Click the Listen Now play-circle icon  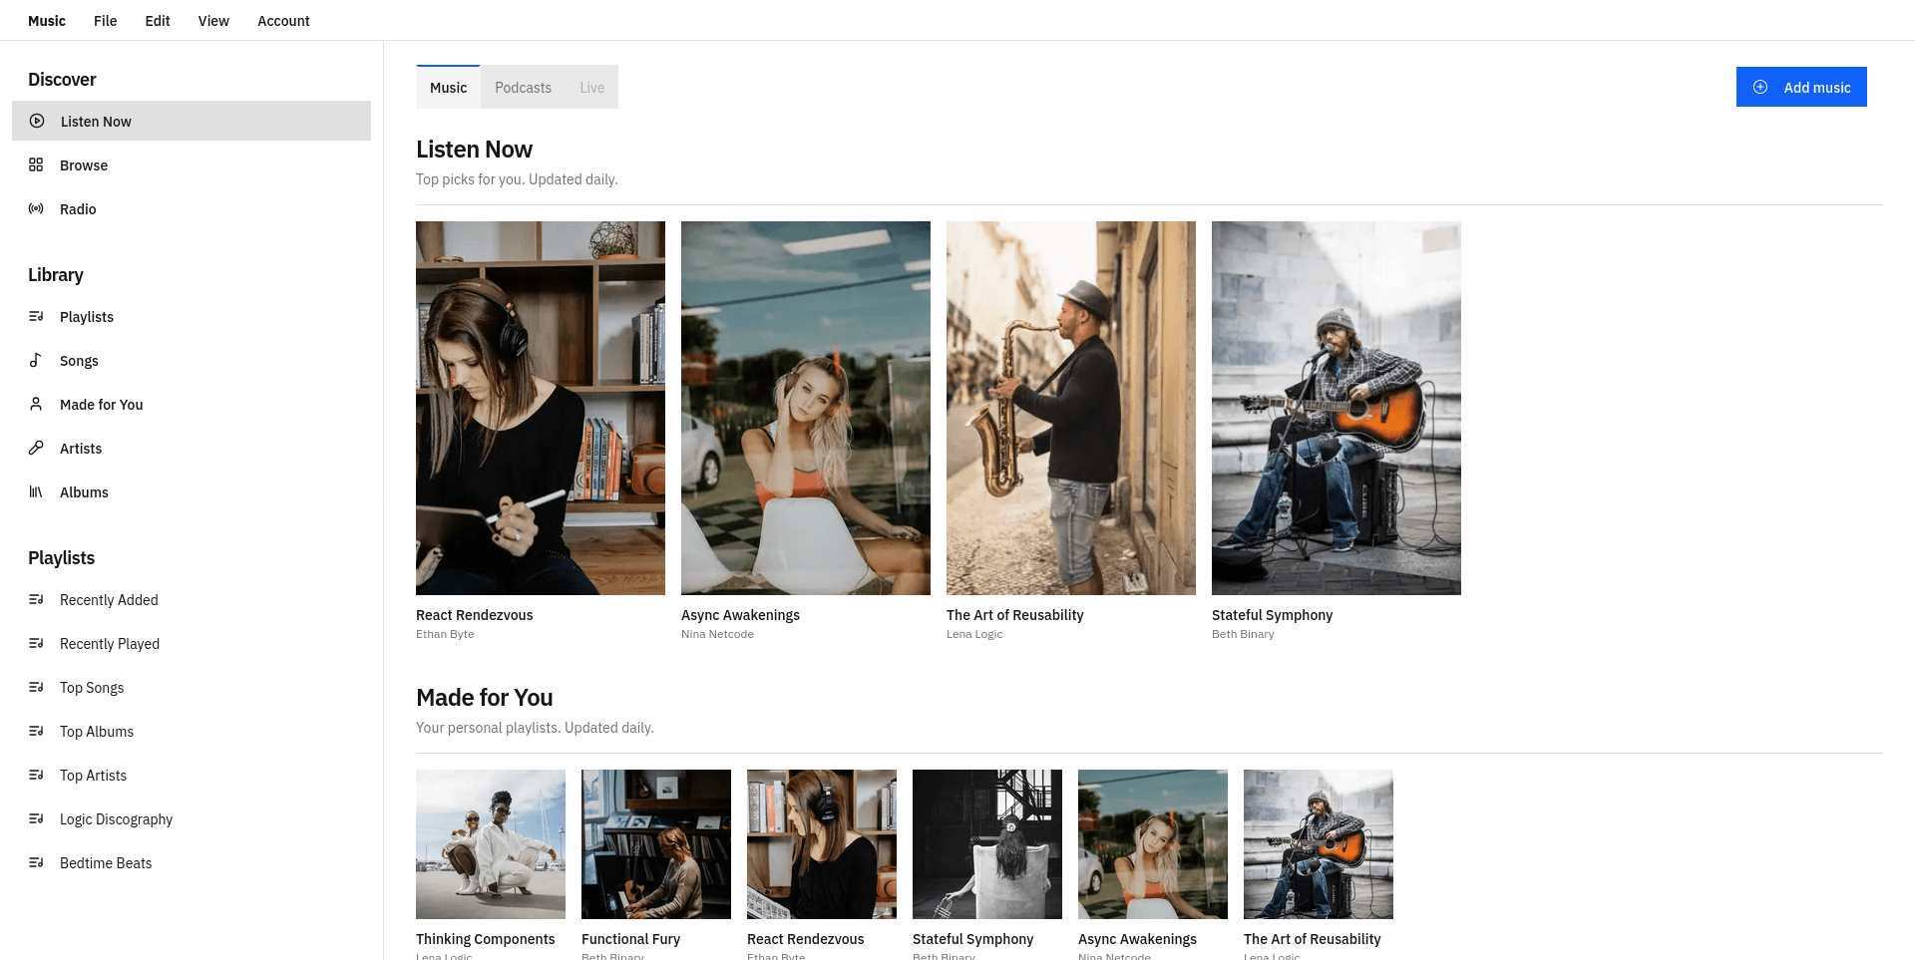click(37, 121)
